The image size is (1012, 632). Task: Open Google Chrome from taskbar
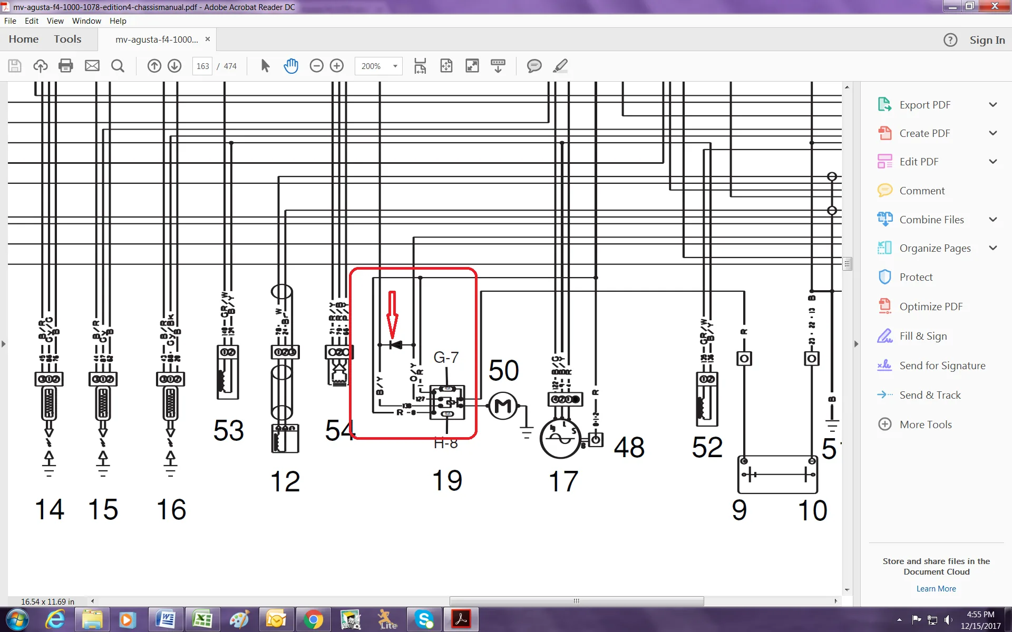[x=313, y=620]
